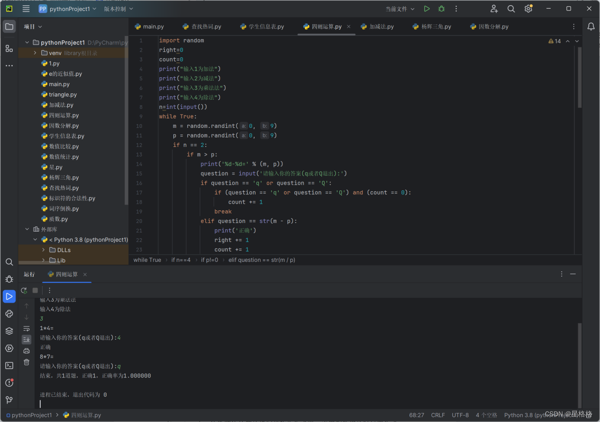Open IDE notifications bell

coord(591,27)
